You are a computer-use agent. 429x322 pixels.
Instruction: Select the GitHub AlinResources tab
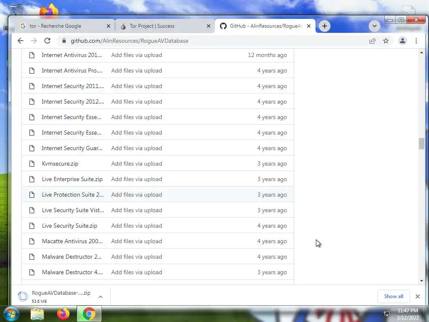click(265, 26)
